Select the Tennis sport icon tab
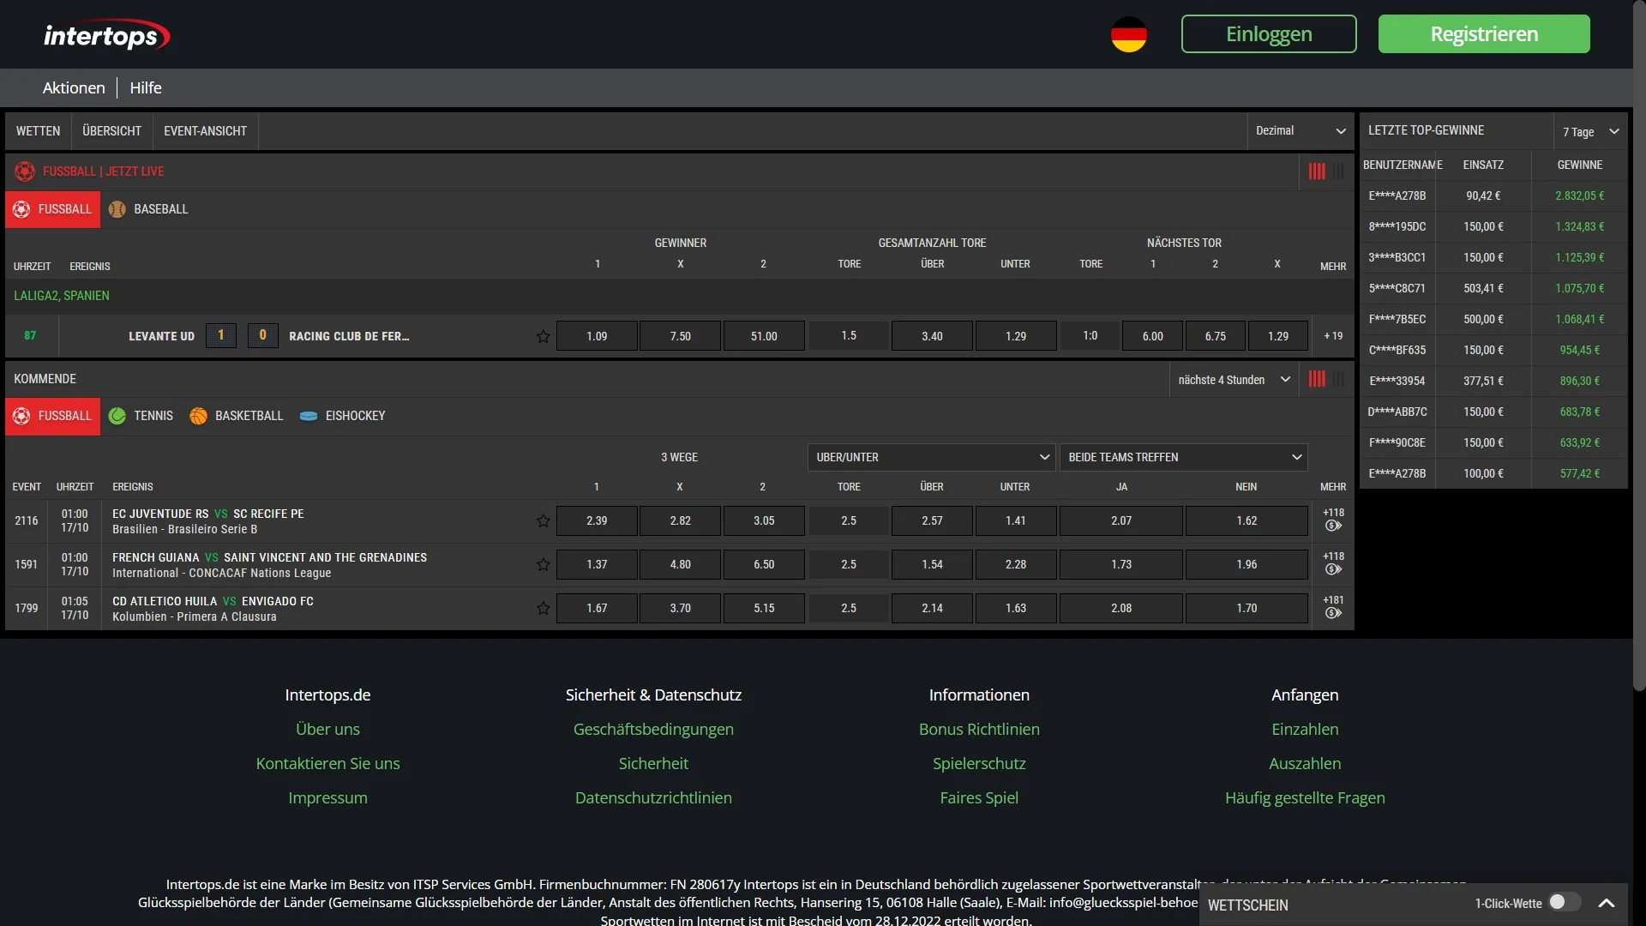 click(141, 416)
